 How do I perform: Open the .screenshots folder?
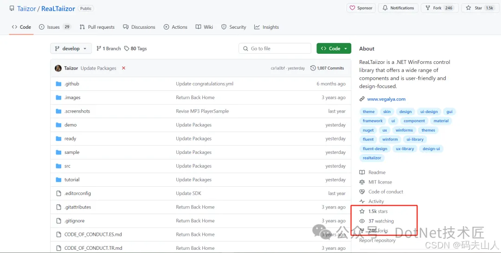coord(77,111)
